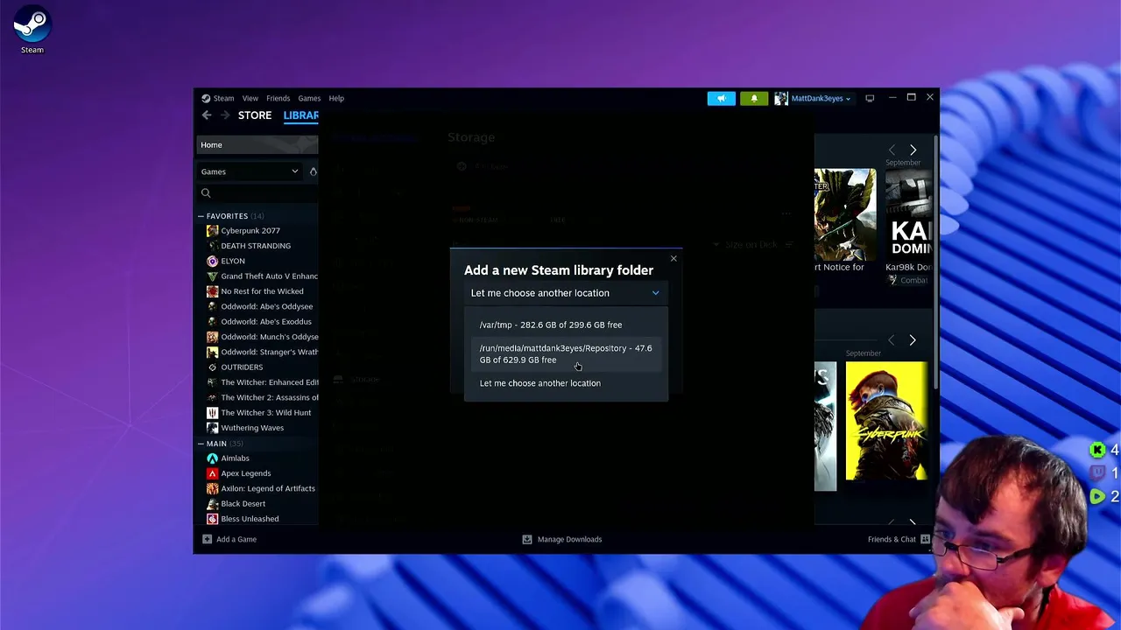Open the Friends menu
This screenshot has width=1121, height=630.
coord(278,98)
